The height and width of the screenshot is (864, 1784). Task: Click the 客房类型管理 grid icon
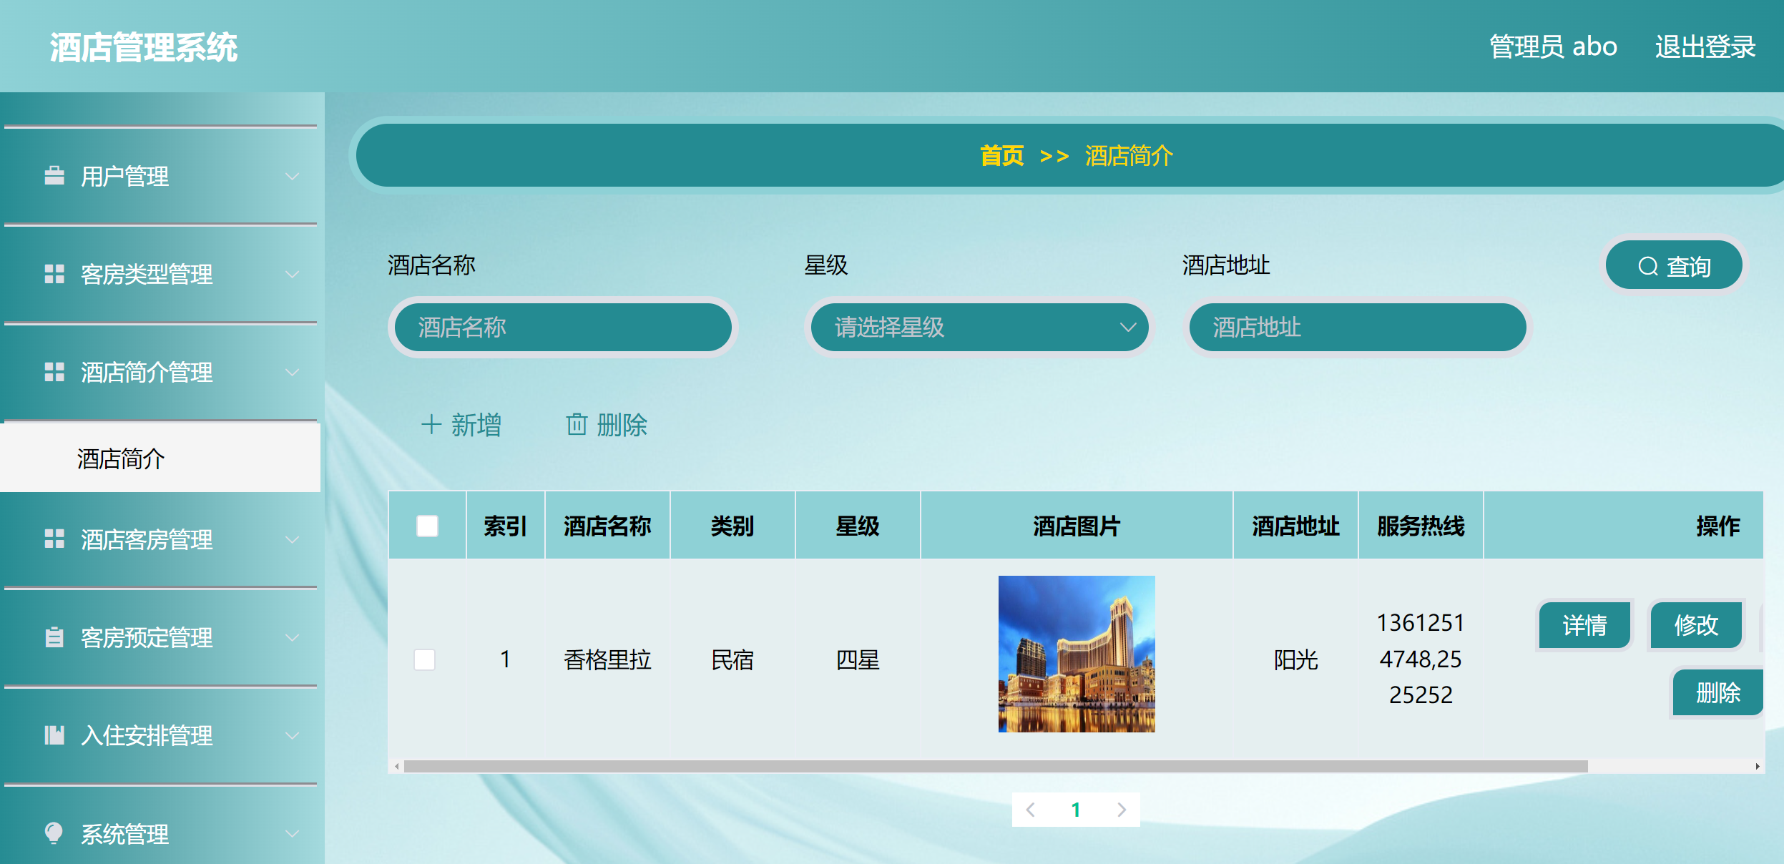pyautogui.click(x=54, y=275)
